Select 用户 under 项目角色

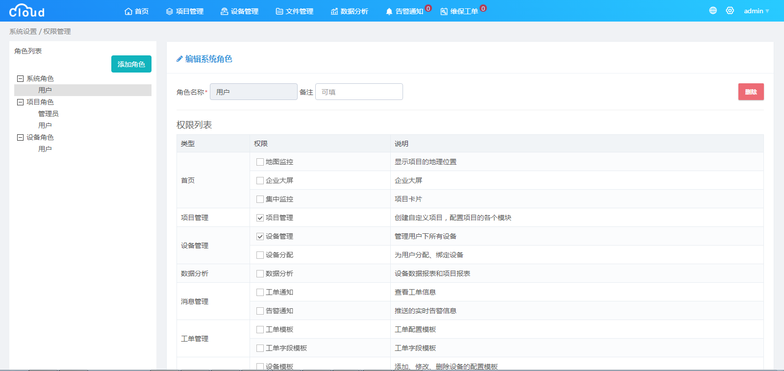(x=45, y=125)
